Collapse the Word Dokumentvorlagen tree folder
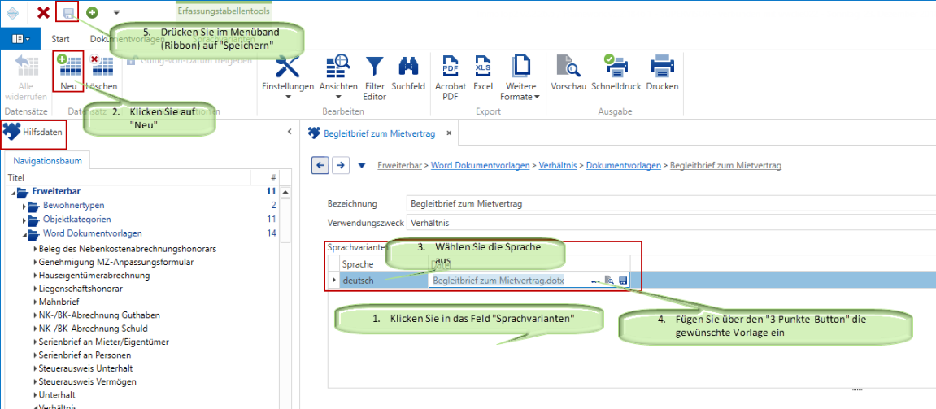This screenshot has width=936, height=409. tap(24, 234)
